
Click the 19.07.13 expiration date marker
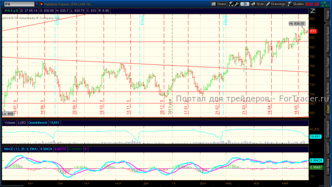pos(15,107)
